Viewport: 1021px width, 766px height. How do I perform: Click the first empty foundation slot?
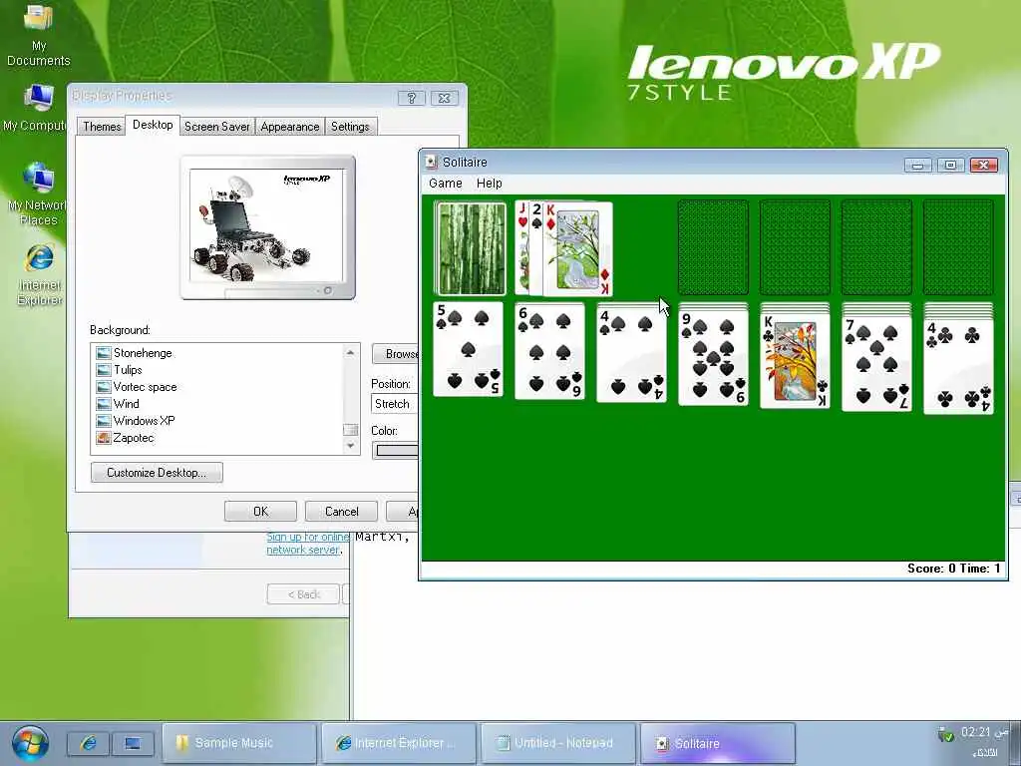[x=713, y=247]
